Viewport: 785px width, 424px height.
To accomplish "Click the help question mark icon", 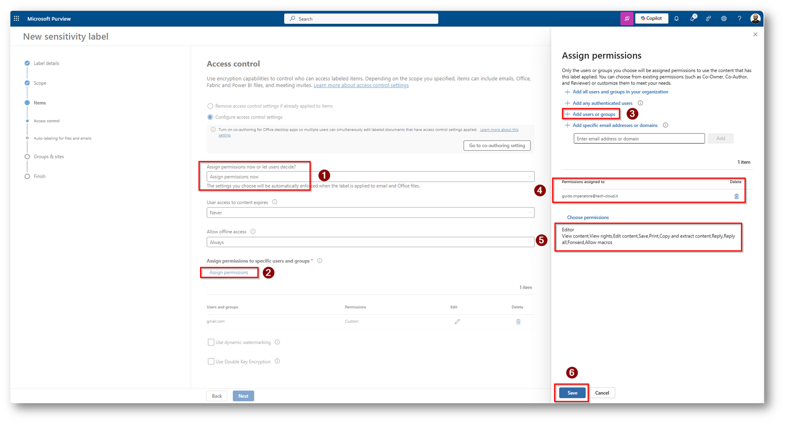I will 740,19.
